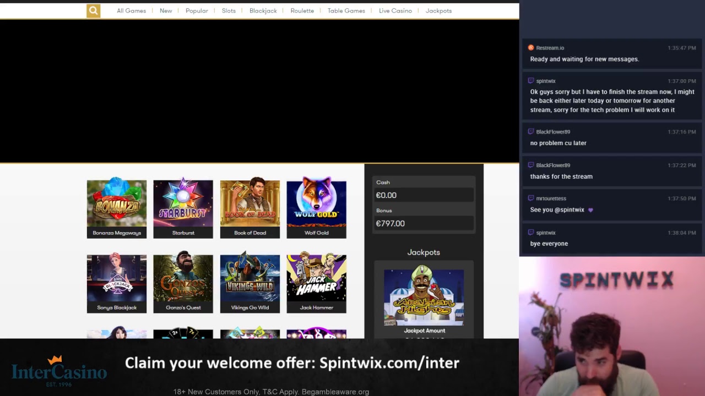Open the Live Casino category
Screen dimensions: 705x396
395,10
